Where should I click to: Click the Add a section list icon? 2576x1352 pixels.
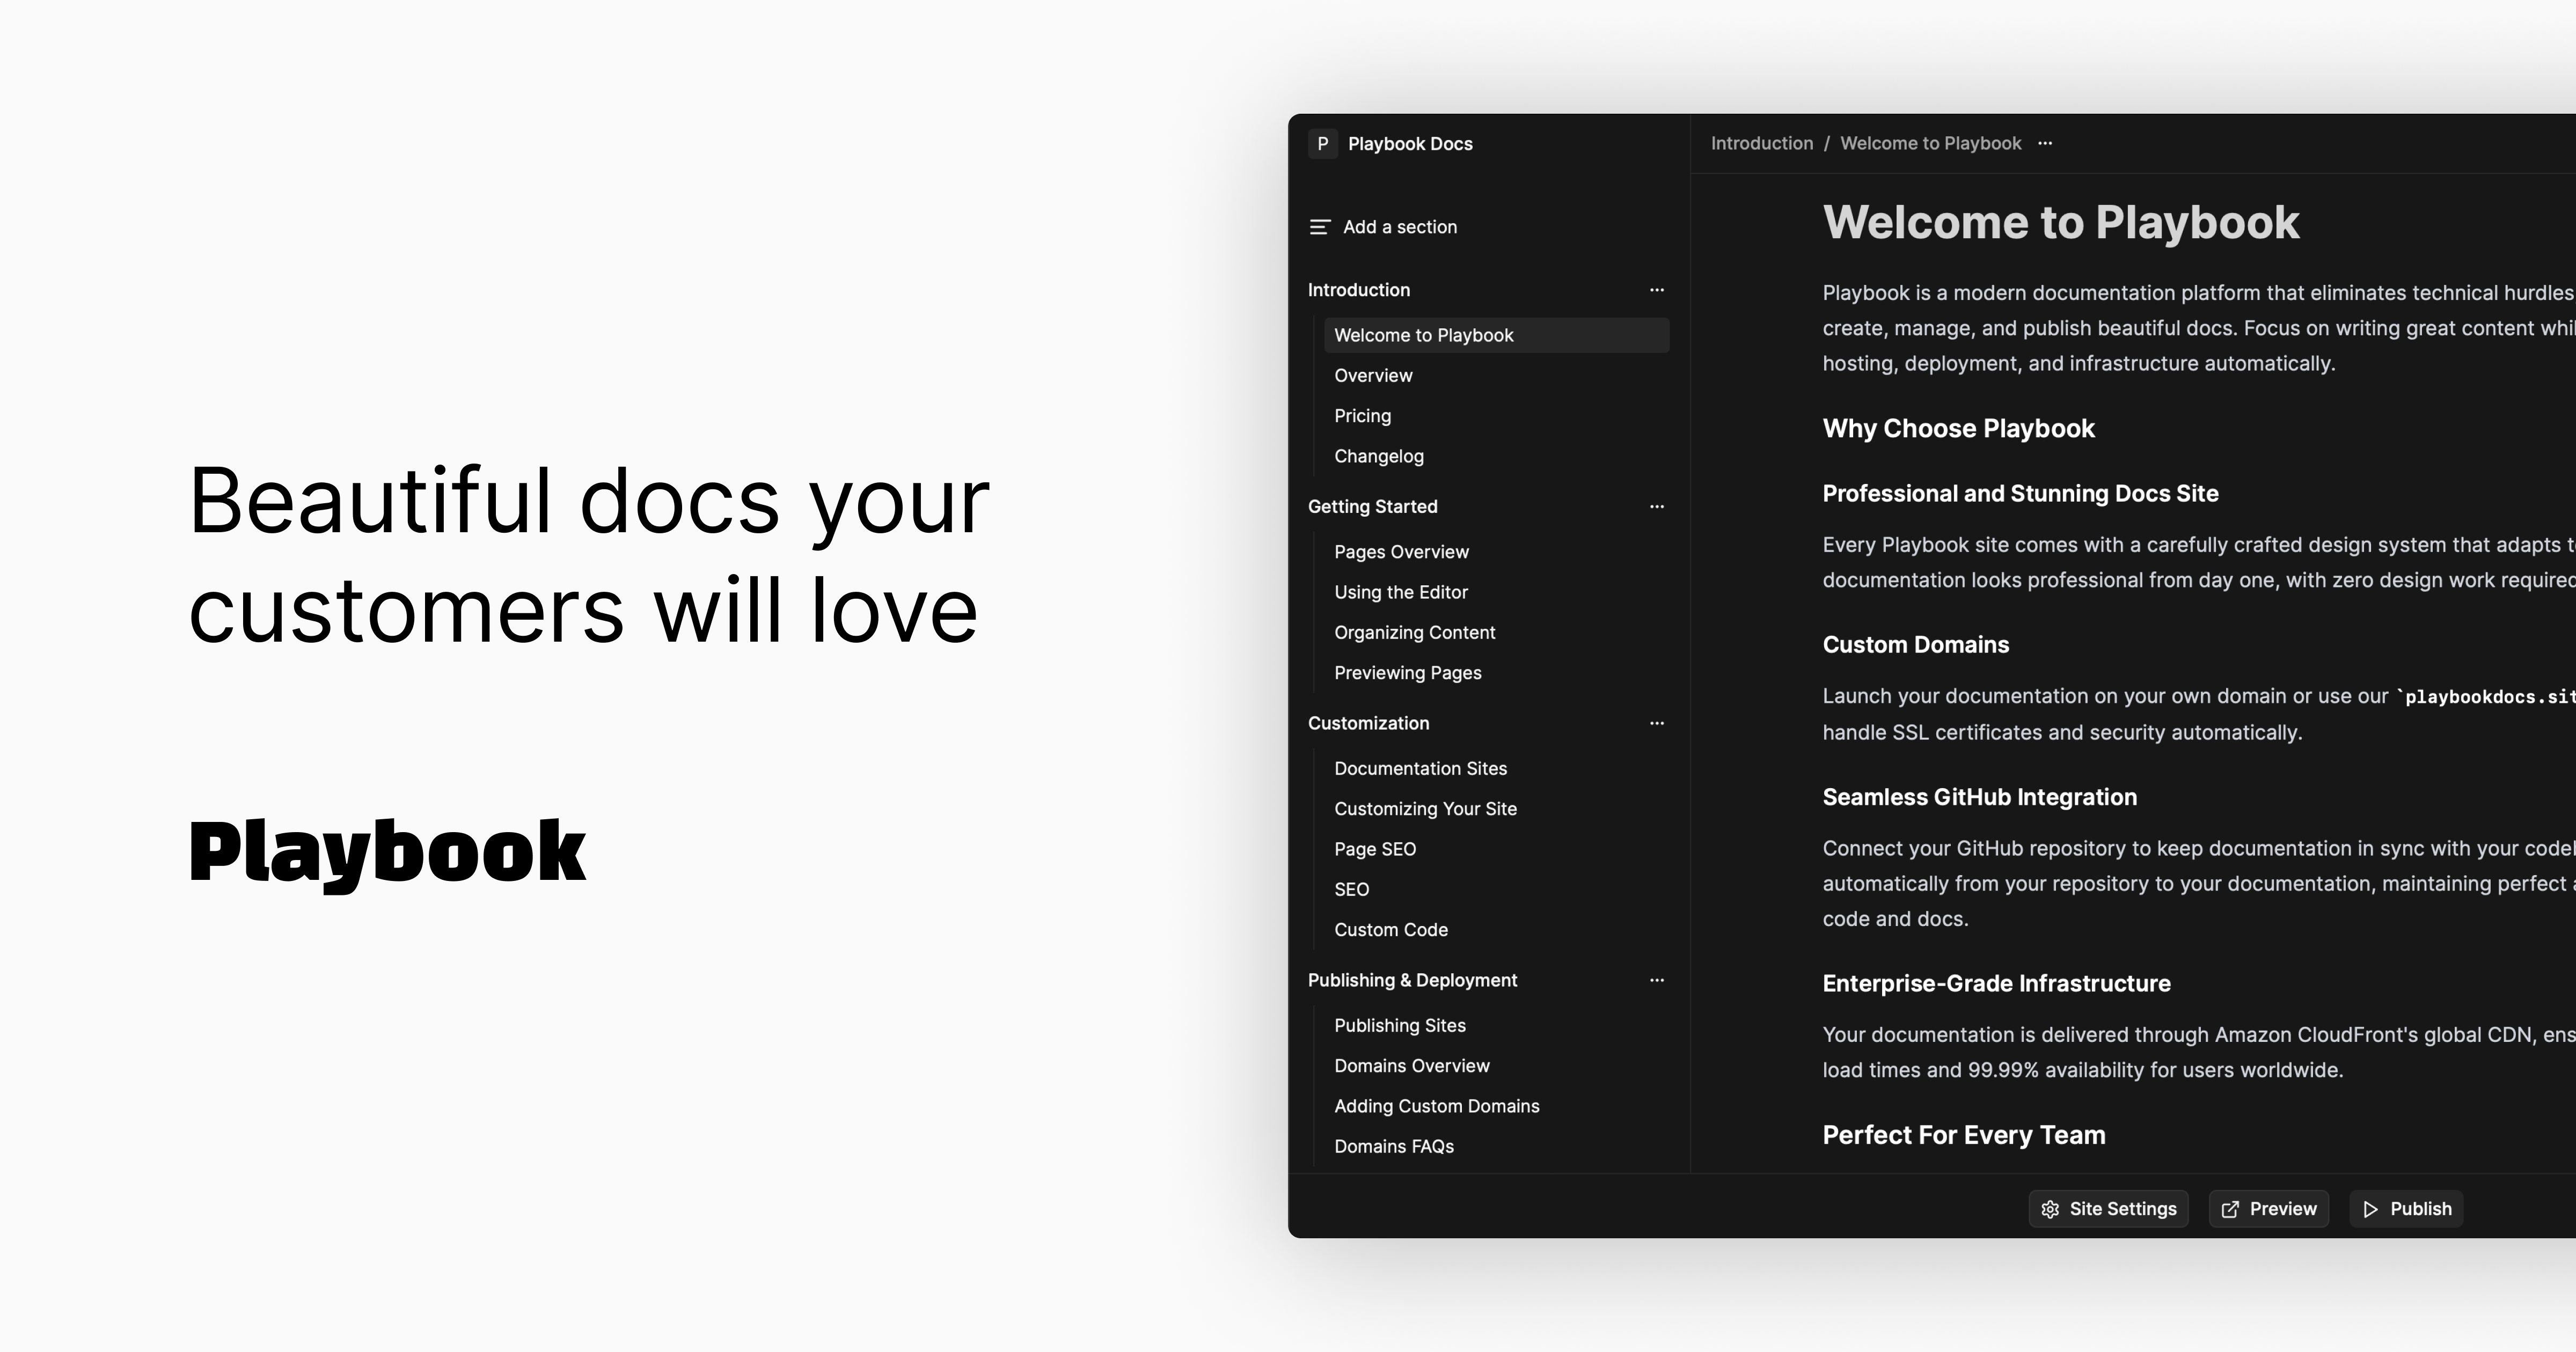click(x=1320, y=227)
